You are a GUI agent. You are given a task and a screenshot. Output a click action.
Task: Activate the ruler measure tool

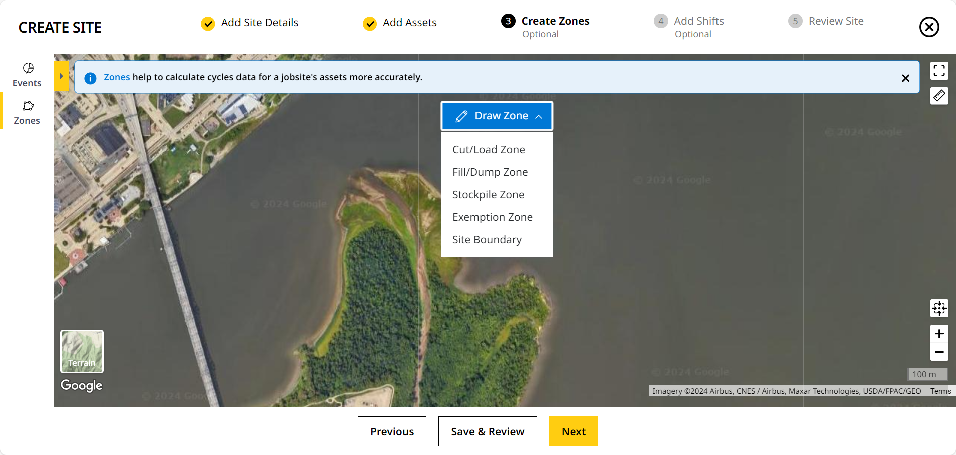click(939, 96)
